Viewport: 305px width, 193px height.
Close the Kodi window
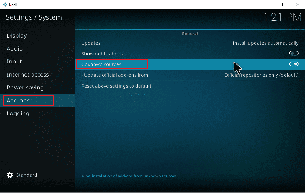[x=298, y=5]
